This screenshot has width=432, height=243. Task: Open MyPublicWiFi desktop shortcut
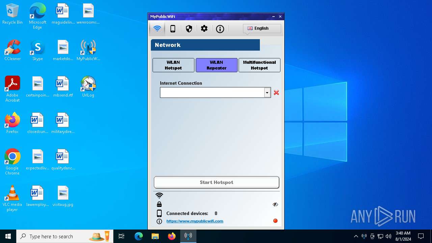pos(88,50)
